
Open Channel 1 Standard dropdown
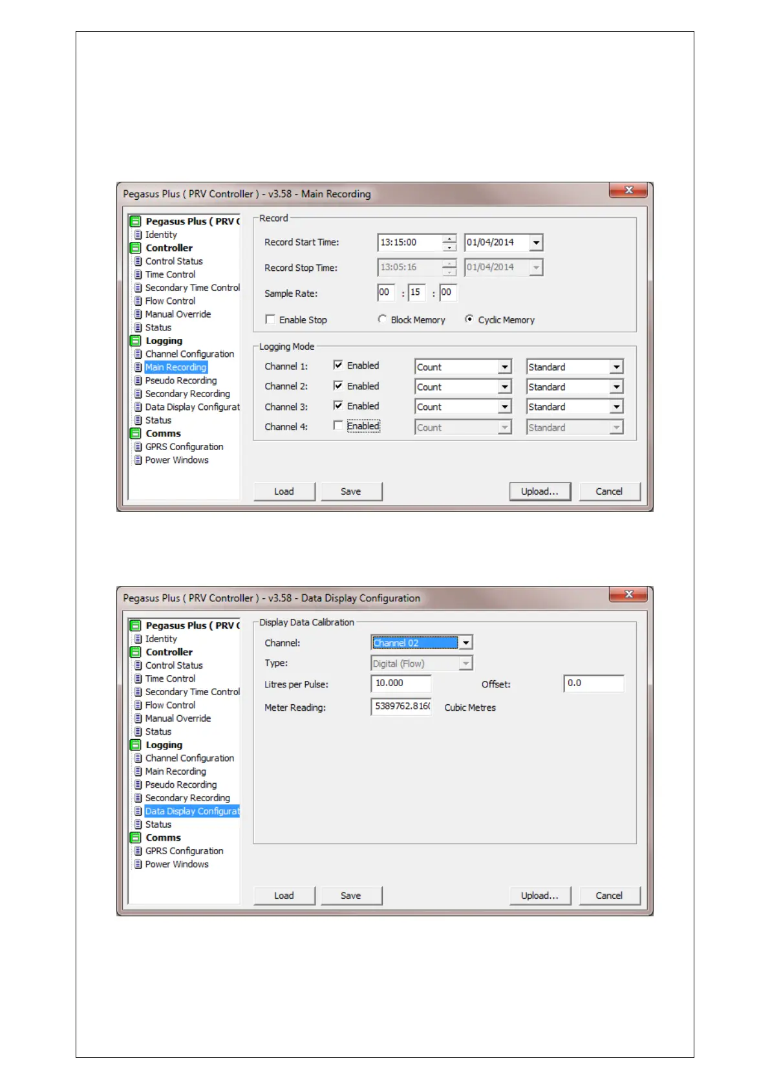click(617, 367)
